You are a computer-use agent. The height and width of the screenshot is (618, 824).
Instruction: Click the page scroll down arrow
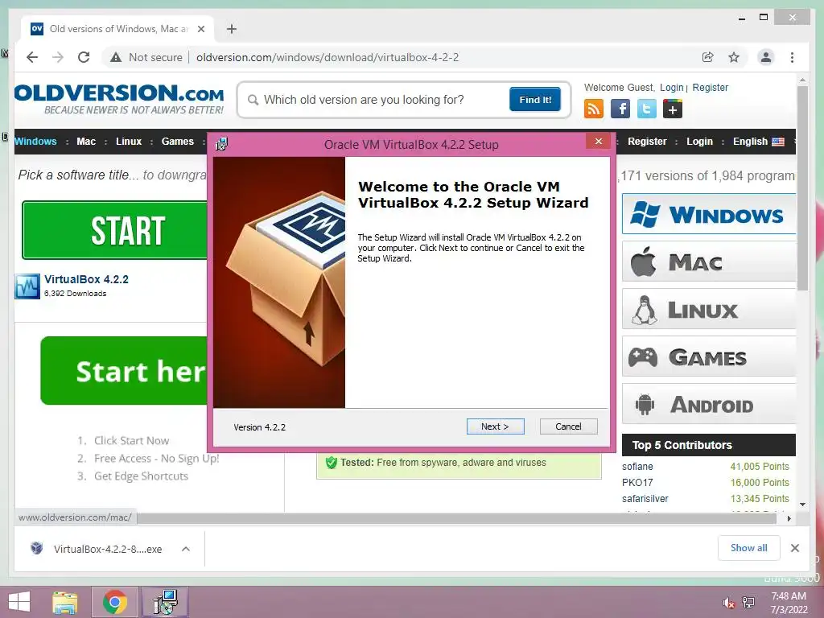pos(802,505)
